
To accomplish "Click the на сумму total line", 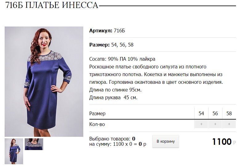I will 118,144.
